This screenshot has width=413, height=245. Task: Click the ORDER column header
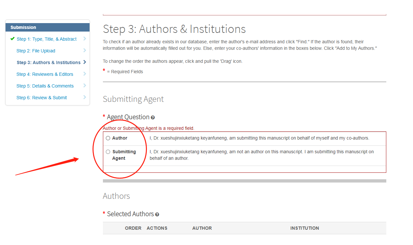pyautogui.click(x=133, y=228)
